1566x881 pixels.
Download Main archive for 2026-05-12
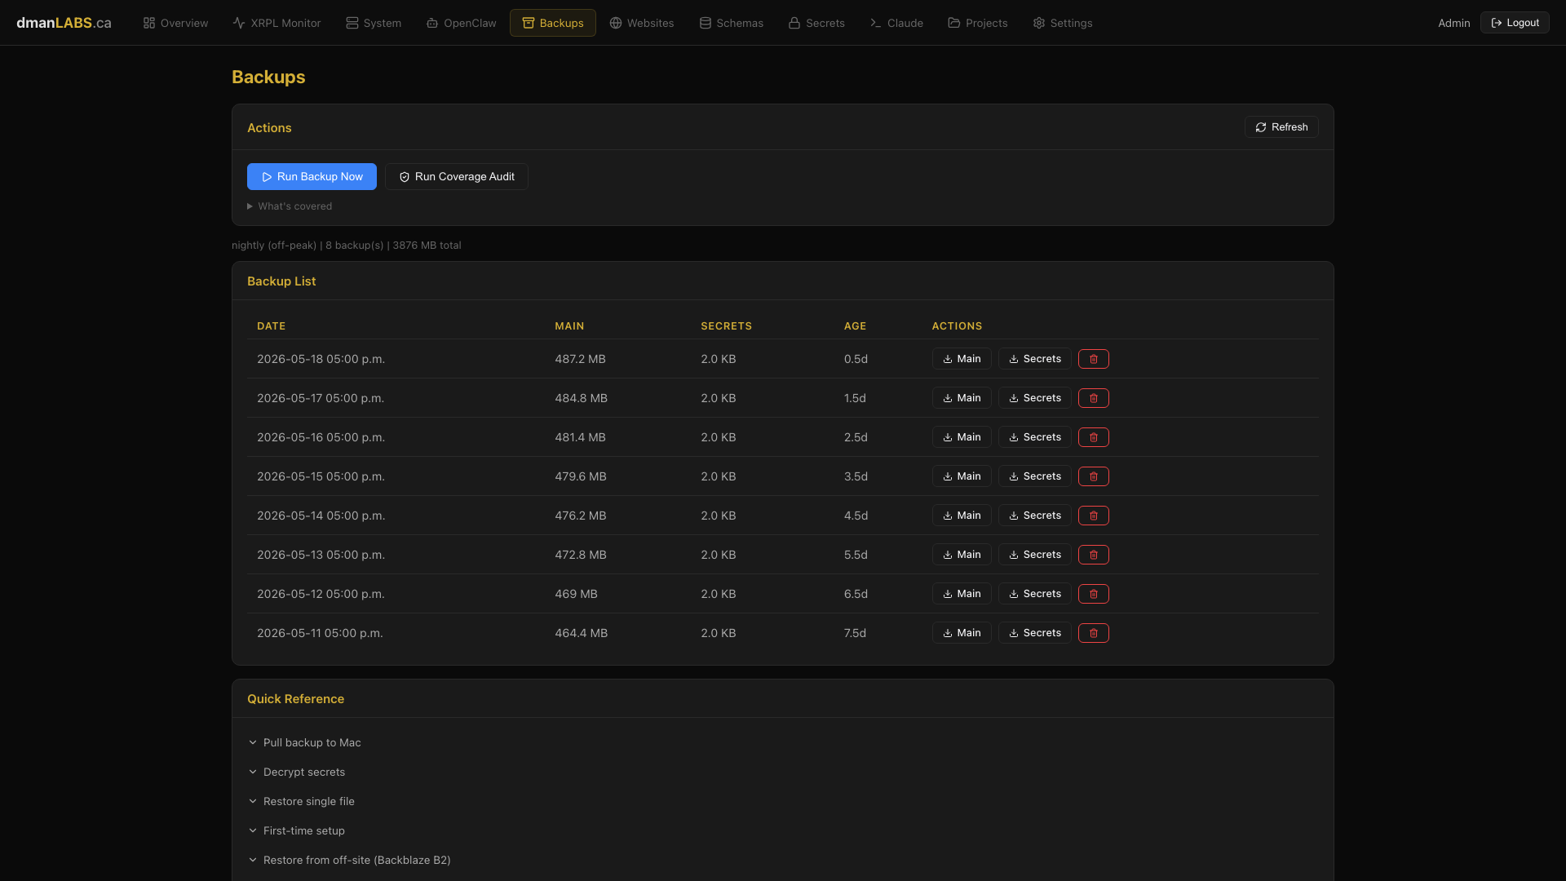(x=962, y=594)
